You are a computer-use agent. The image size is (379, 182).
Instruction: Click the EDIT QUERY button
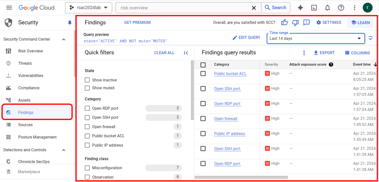point(246,38)
